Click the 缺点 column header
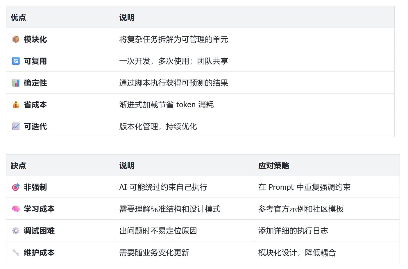Viewport: 408px width, 269px height. click(18, 166)
